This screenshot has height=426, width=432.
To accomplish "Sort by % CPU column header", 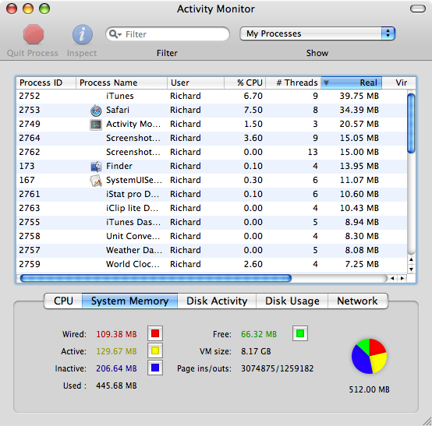I will pos(245,83).
